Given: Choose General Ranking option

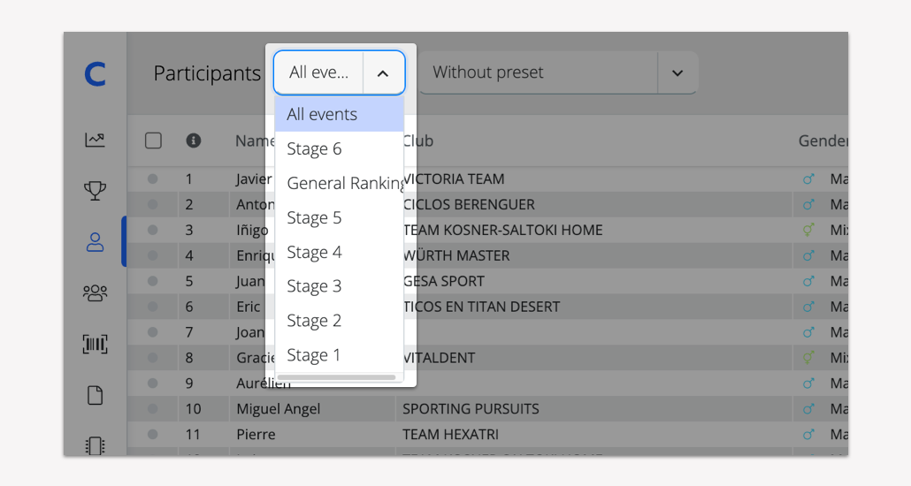Looking at the screenshot, I should (339, 184).
